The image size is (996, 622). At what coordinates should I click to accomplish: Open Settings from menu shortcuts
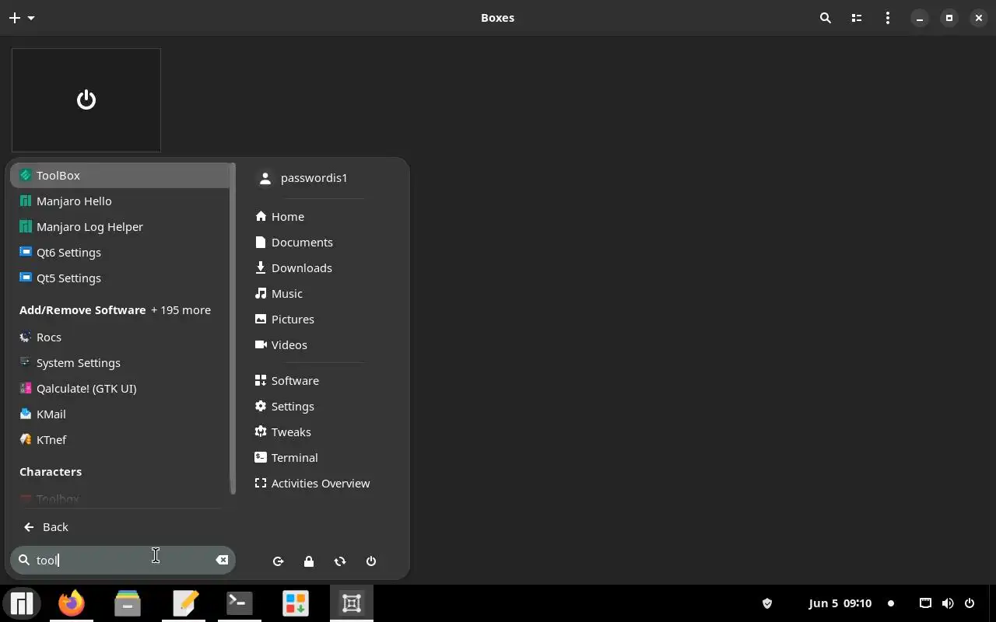pos(285,407)
